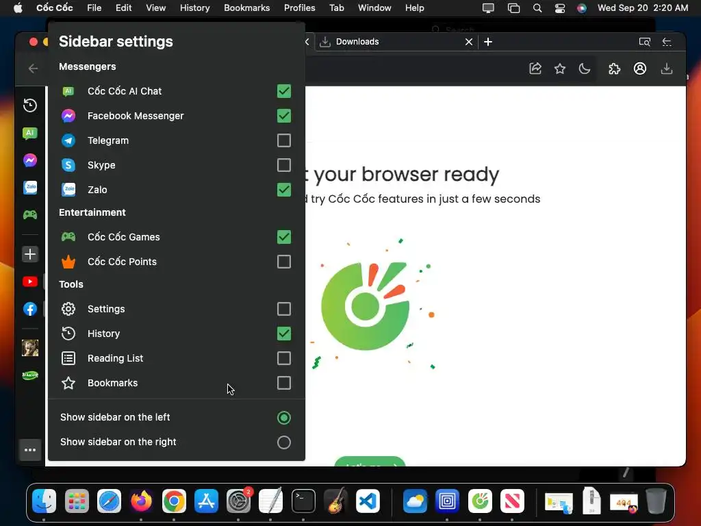Screen dimensions: 701x526
Task: Open the Window menu
Action: [374, 8]
